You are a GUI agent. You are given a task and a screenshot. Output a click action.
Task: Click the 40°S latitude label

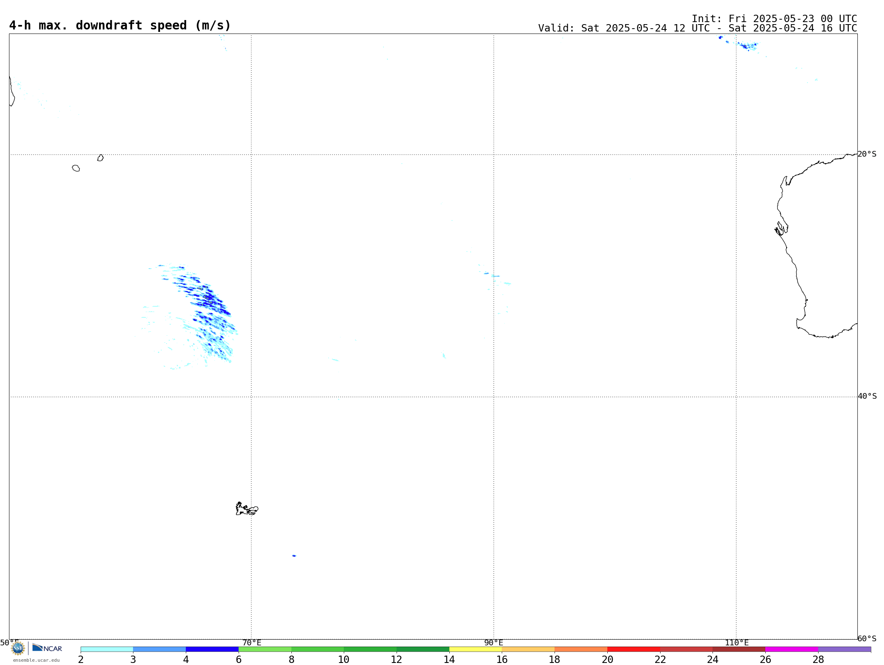pyautogui.click(x=867, y=396)
